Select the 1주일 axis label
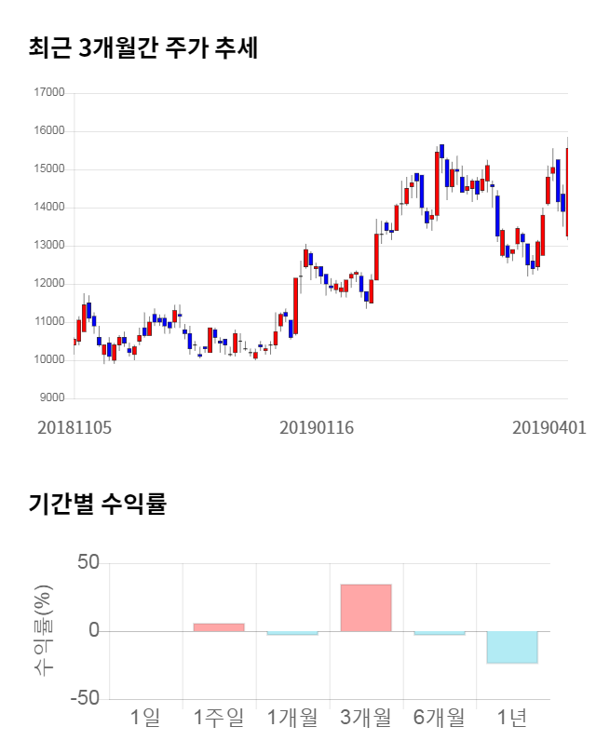The width and height of the screenshot is (596, 754). point(219,718)
